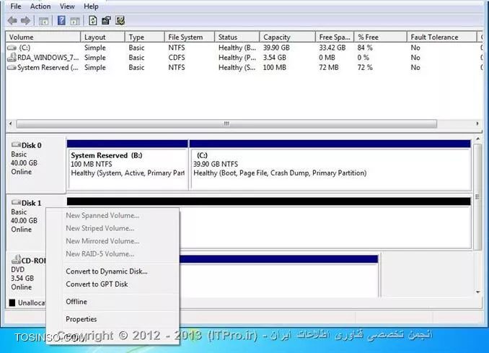489x353 pixels.
Task: Click the Refresh toolbar icon
Action: coord(92,21)
